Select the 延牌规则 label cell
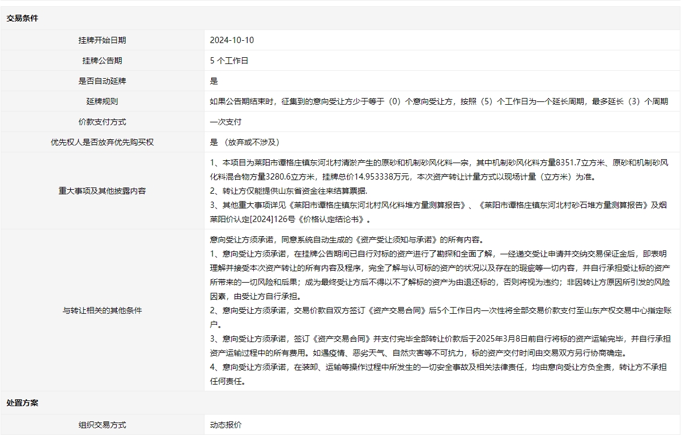 [103, 101]
